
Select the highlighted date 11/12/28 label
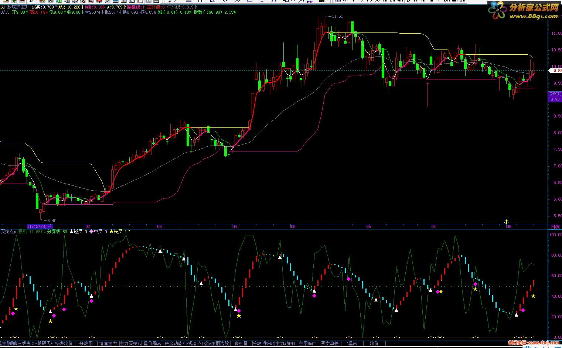(x=40, y=226)
